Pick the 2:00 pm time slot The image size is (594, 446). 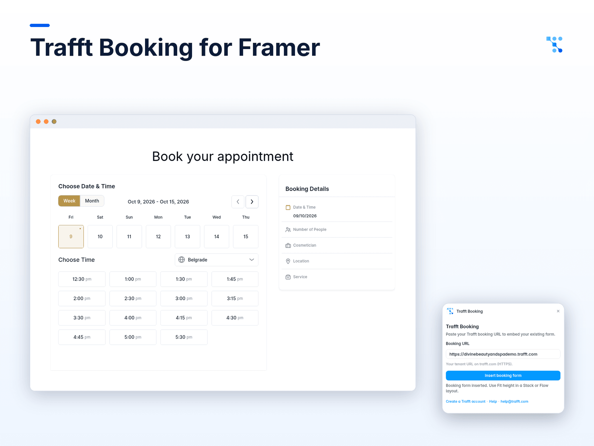[x=82, y=298]
